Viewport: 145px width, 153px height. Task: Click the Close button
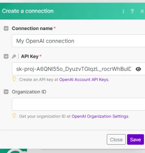point(116,139)
